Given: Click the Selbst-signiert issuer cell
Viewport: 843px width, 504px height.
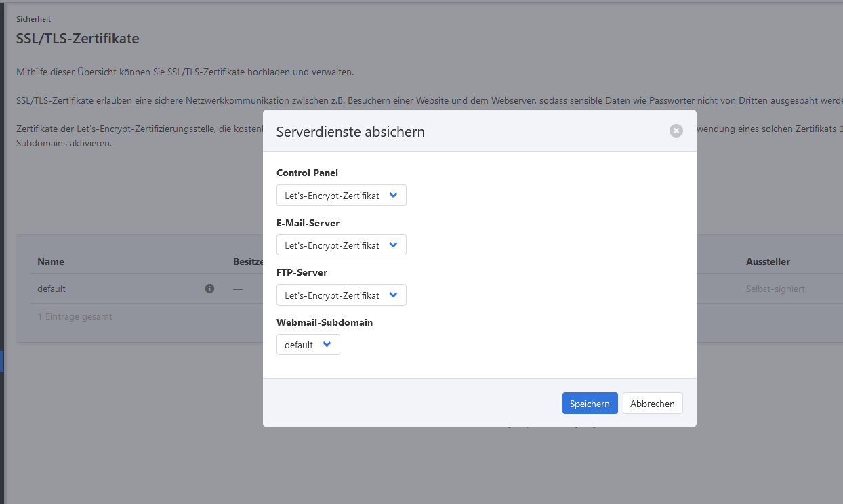Looking at the screenshot, I should pyautogui.click(x=775, y=289).
